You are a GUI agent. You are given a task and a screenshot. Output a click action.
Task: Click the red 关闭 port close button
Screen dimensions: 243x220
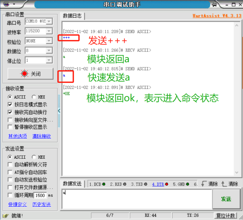[x=30, y=74]
